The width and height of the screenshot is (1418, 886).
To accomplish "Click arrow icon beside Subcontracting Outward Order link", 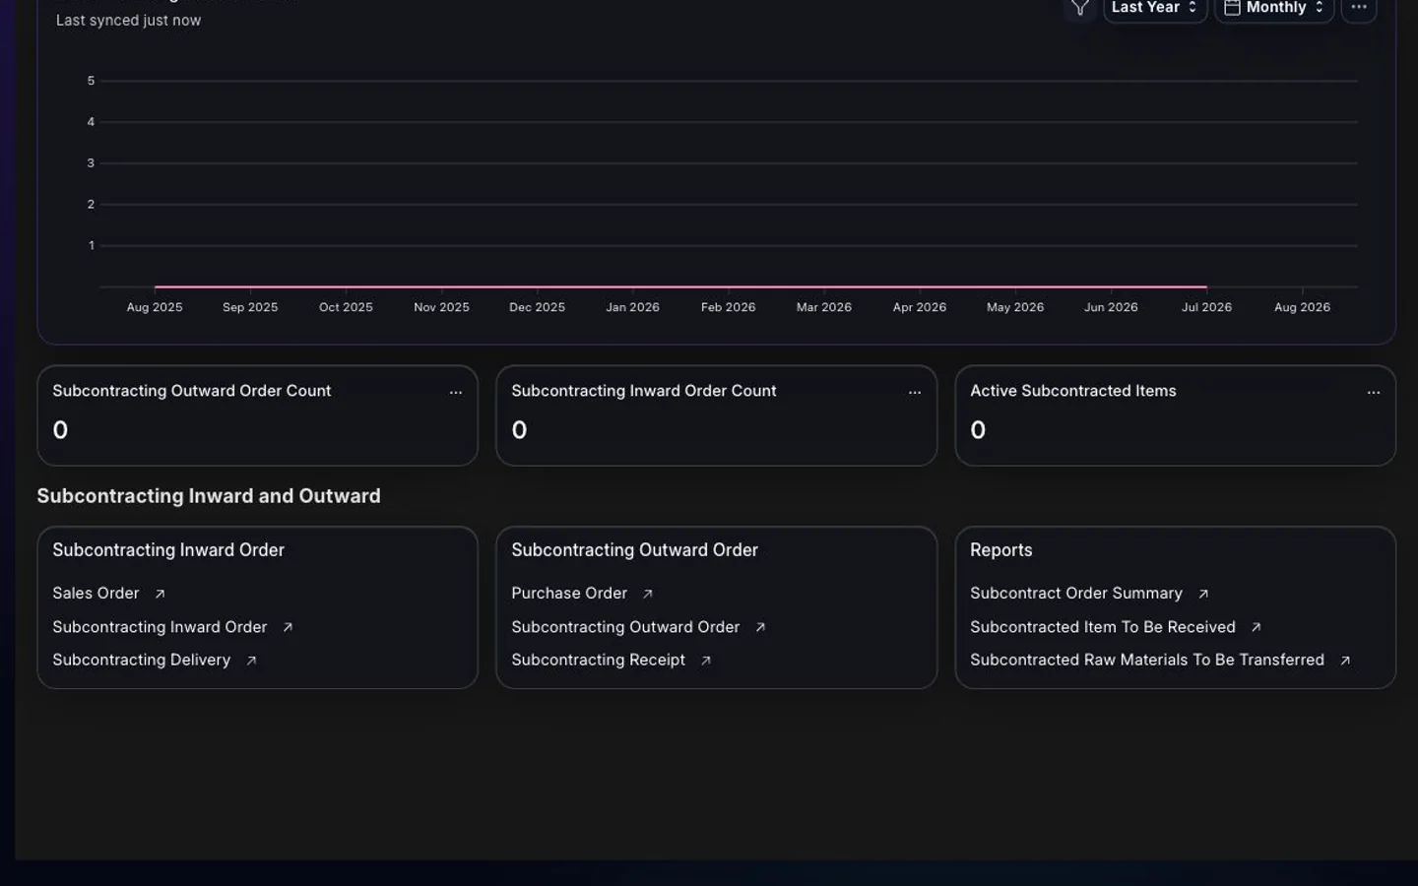I will (760, 627).
